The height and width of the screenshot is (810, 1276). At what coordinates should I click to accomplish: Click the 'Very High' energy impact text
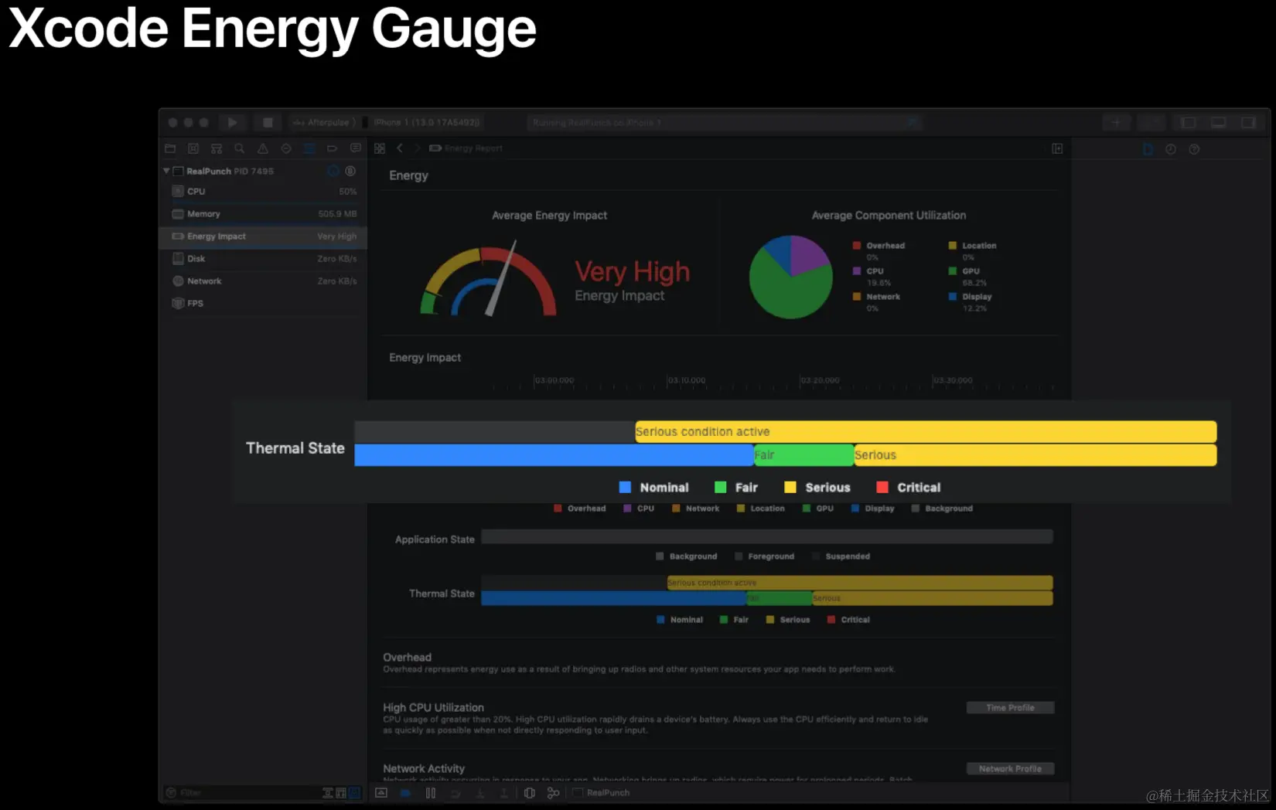tap(632, 272)
